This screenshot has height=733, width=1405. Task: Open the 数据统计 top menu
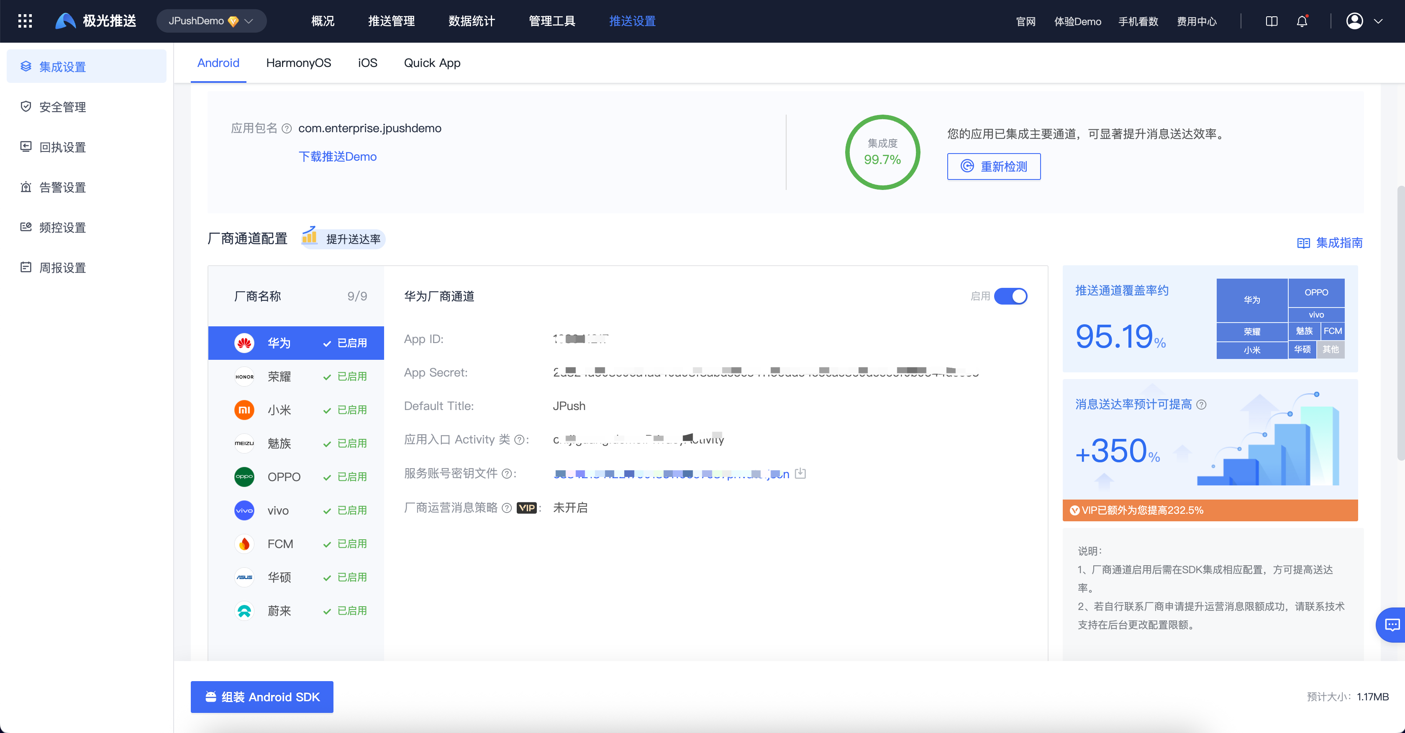[x=472, y=21]
